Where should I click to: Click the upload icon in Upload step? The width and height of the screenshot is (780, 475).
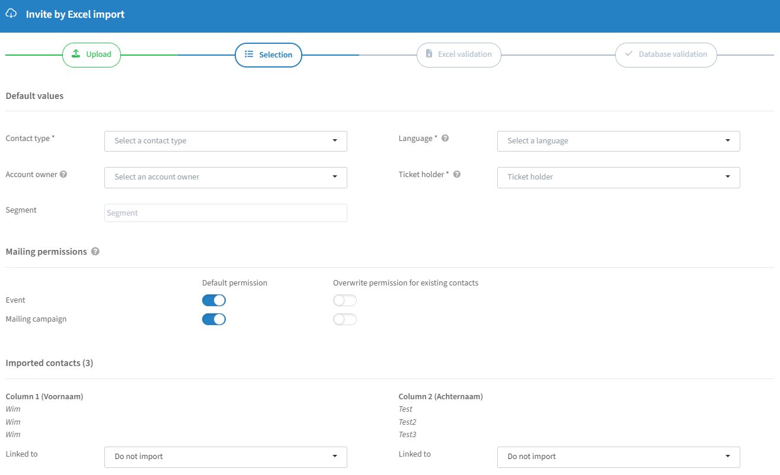[x=76, y=54]
